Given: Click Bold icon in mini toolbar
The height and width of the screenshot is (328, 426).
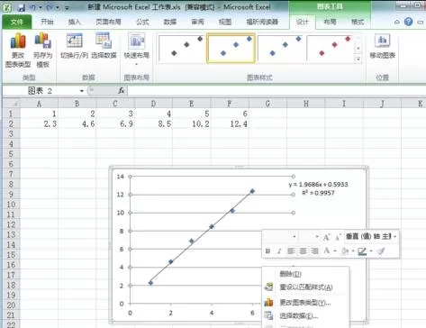Looking at the screenshot, I should 267,251.
